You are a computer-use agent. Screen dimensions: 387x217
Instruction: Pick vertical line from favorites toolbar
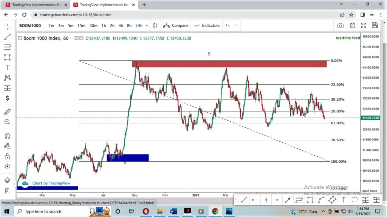pos(266,200)
